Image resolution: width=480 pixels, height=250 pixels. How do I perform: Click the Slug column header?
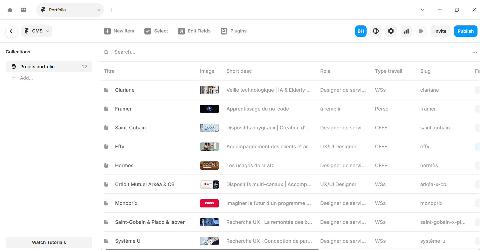[425, 71]
